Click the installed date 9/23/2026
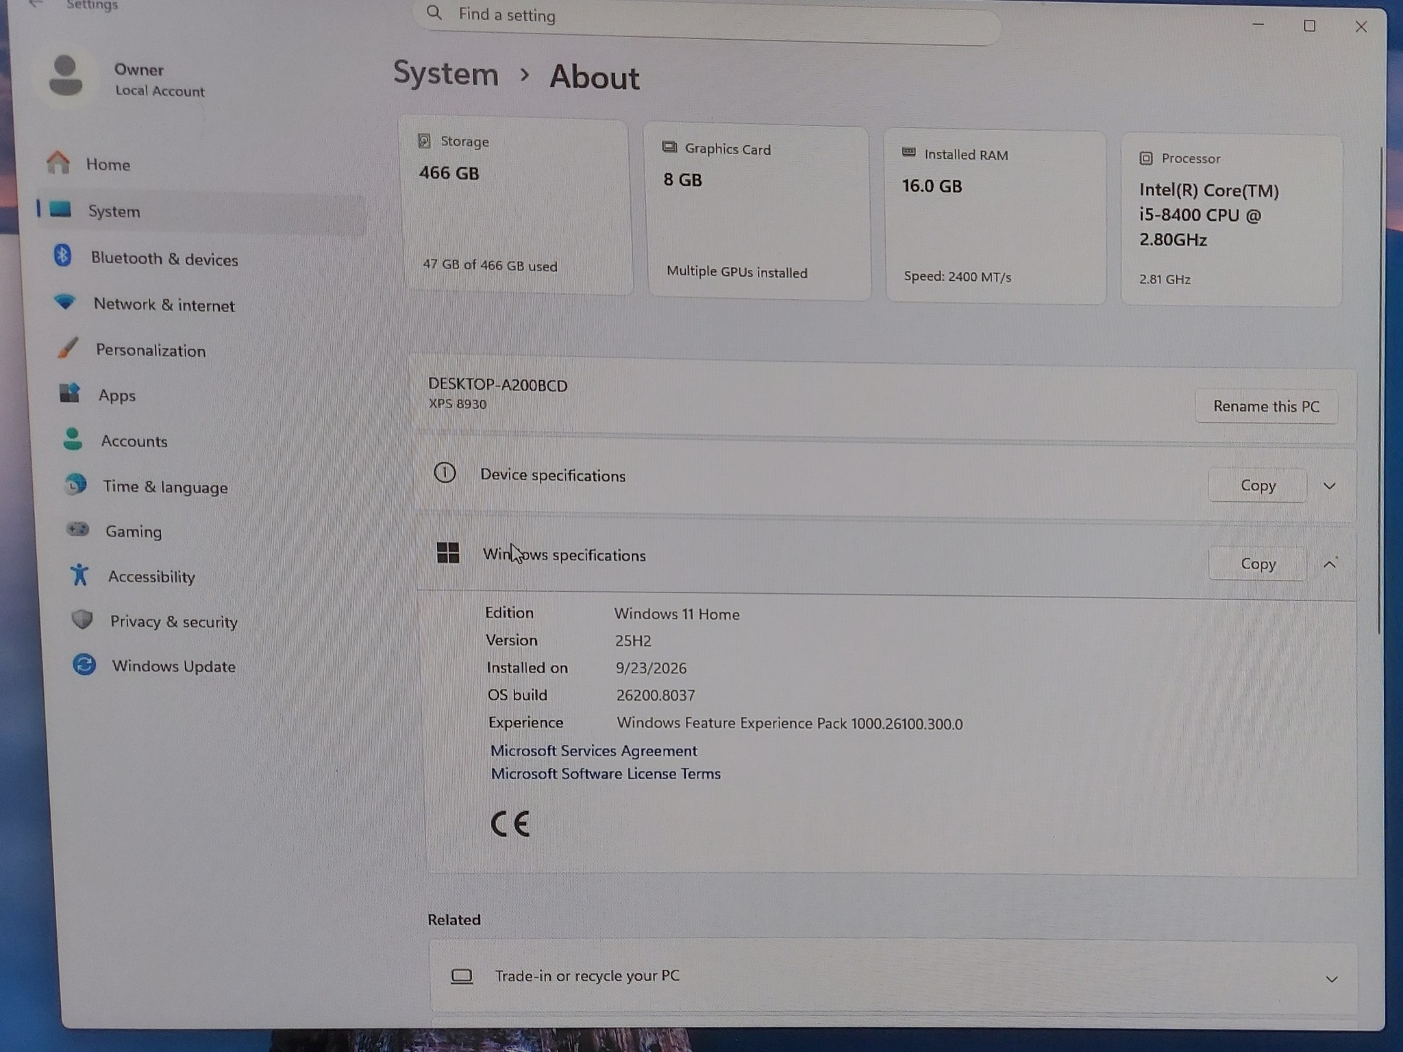The width and height of the screenshot is (1403, 1052). pyautogui.click(x=651, y=668)
